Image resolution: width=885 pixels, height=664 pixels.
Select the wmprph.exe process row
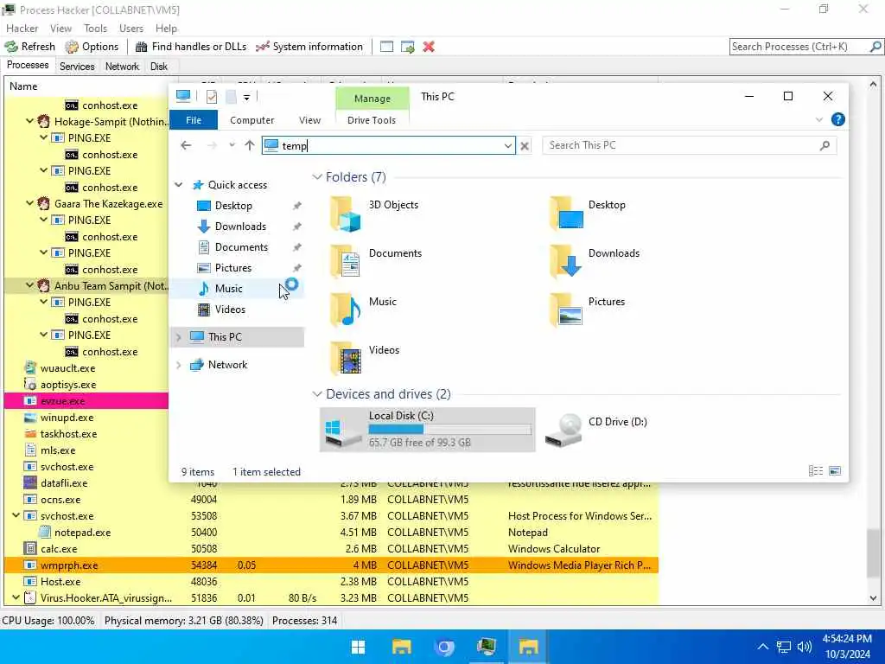point(331,565)
